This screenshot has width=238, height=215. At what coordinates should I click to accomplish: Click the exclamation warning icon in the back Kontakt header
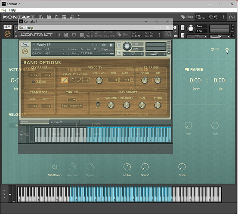pos(223,17)
